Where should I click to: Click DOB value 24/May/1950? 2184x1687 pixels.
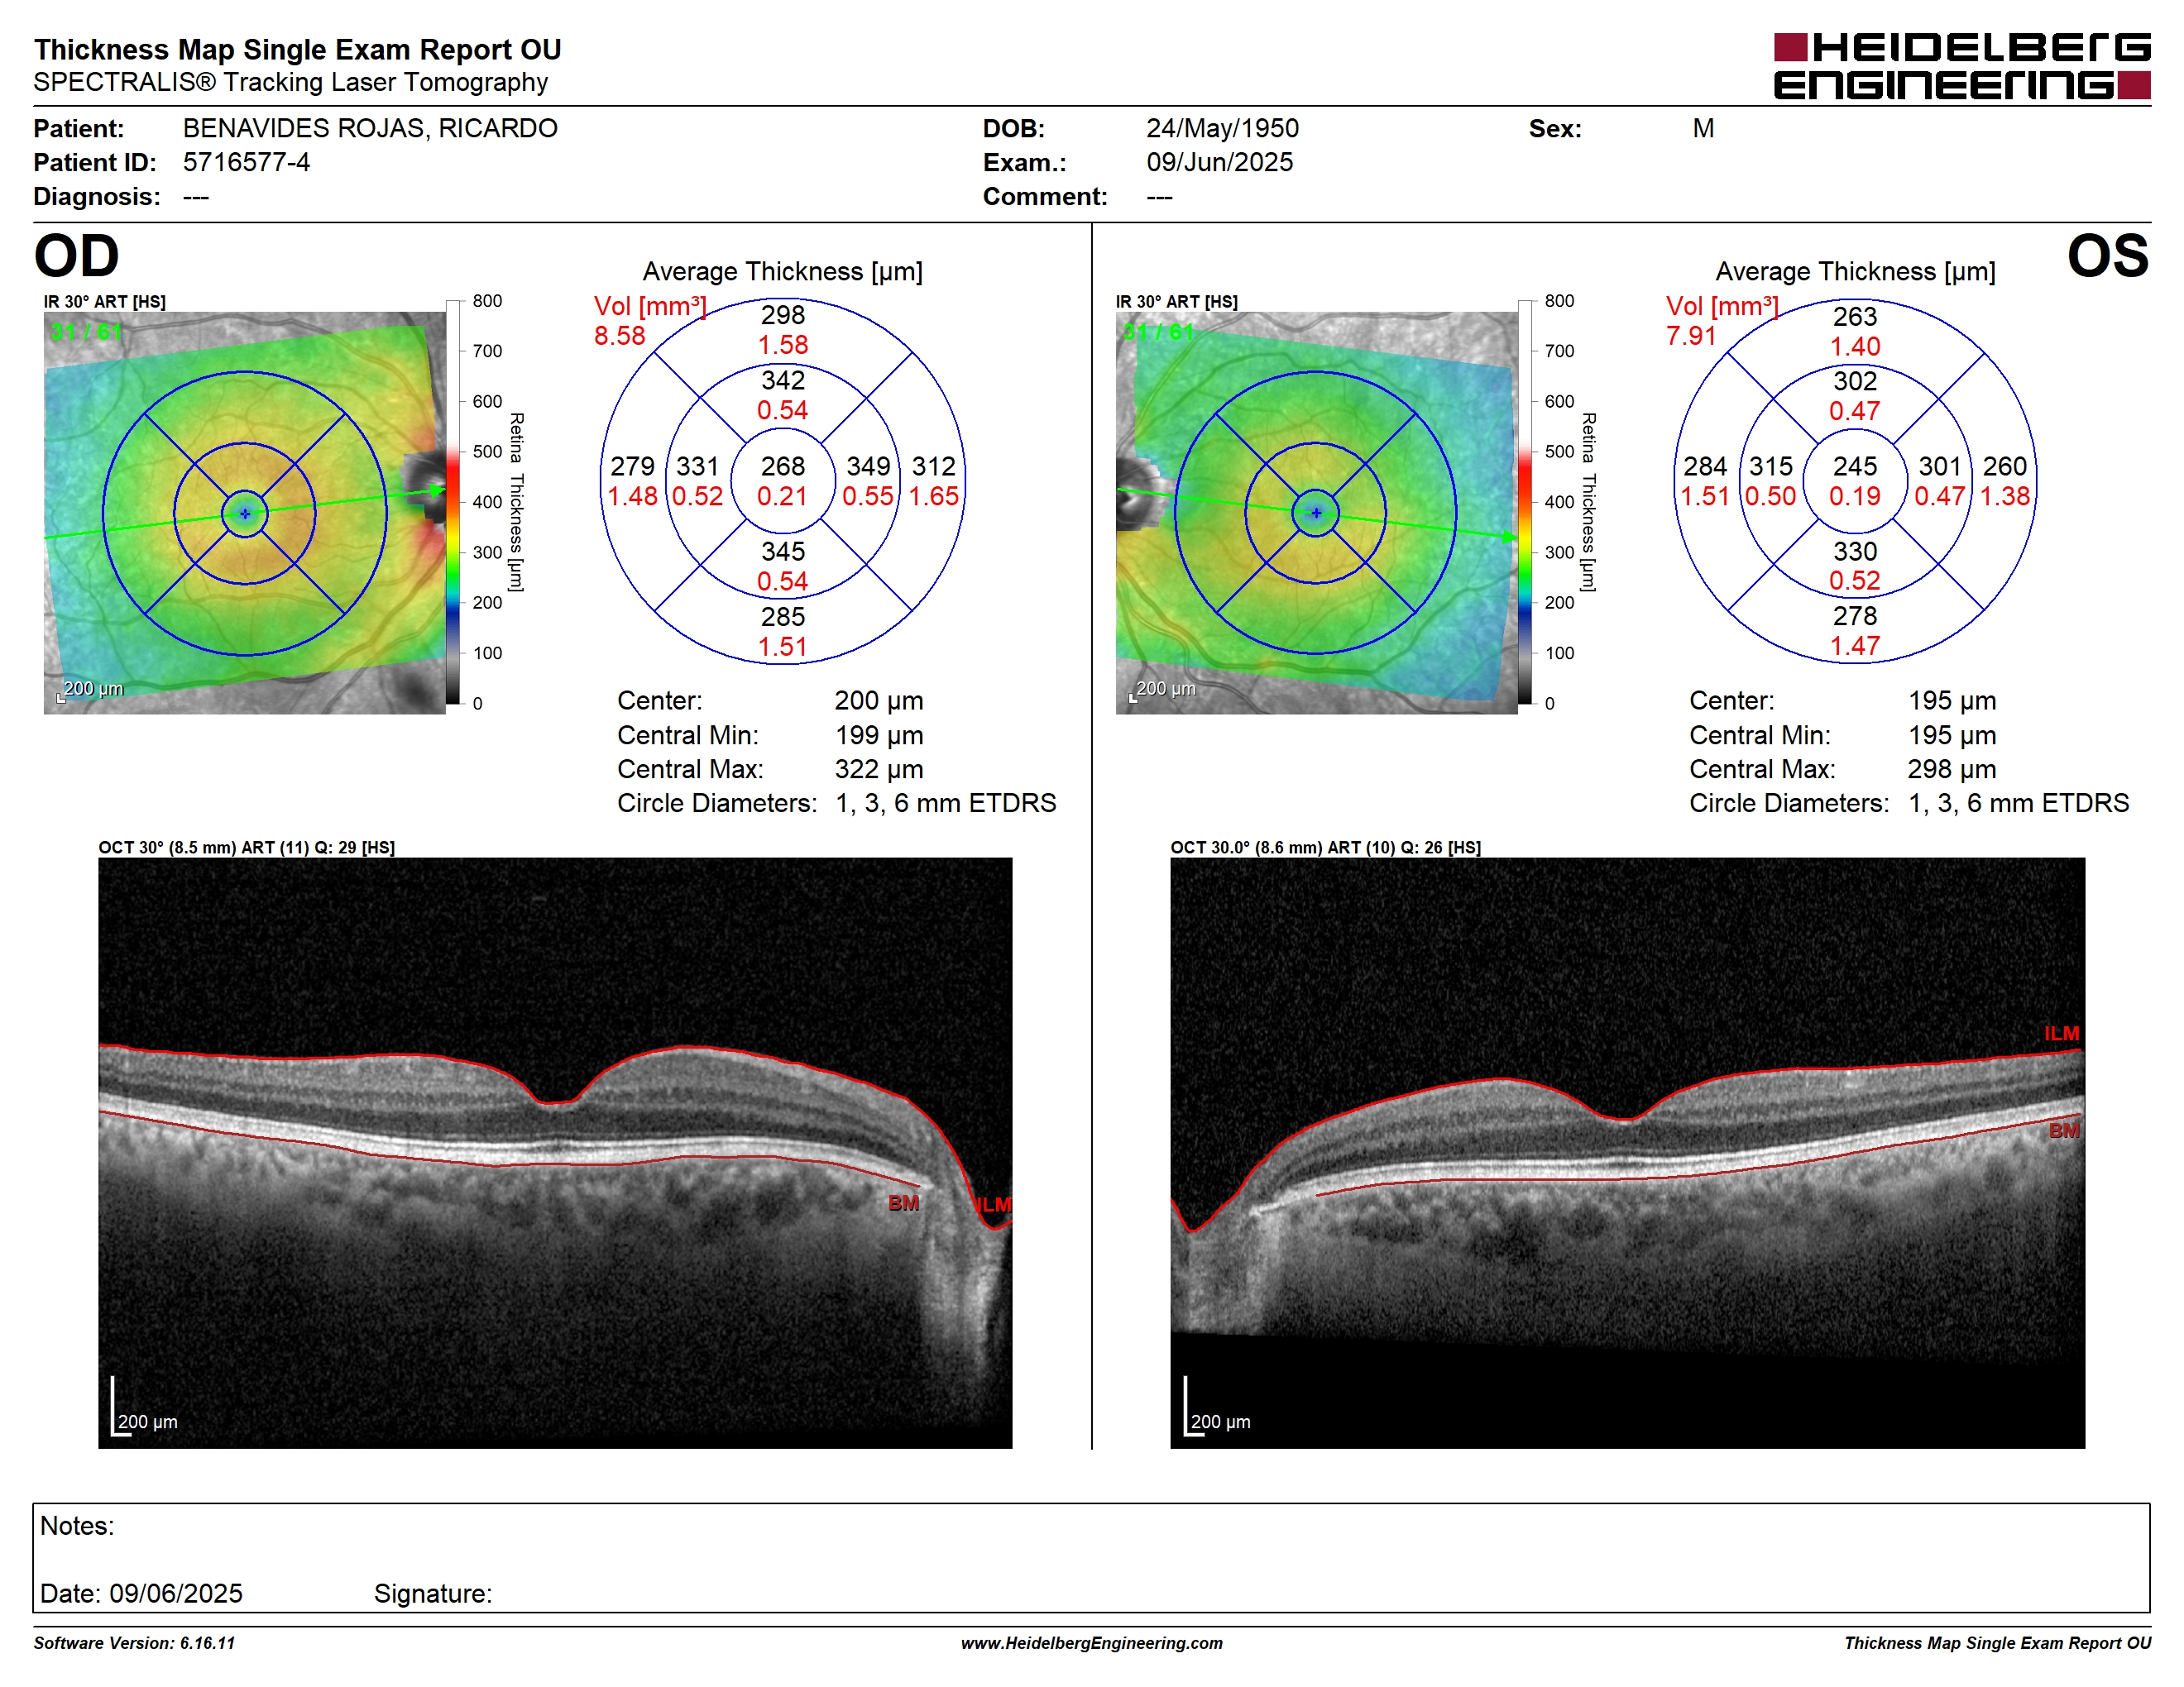tap(1222, 128)
